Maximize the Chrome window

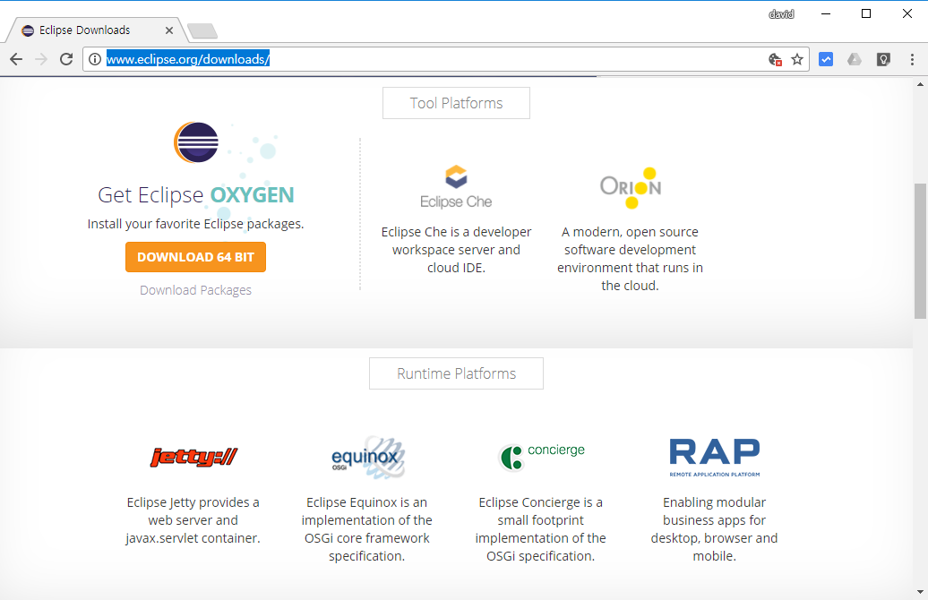[866, 13]
